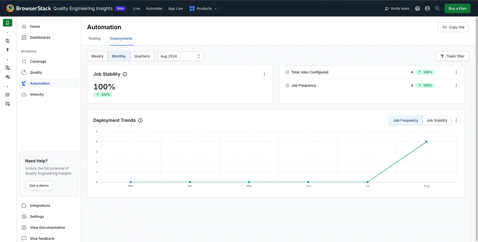Click the account profile avatar icon

tap(427, 8)
